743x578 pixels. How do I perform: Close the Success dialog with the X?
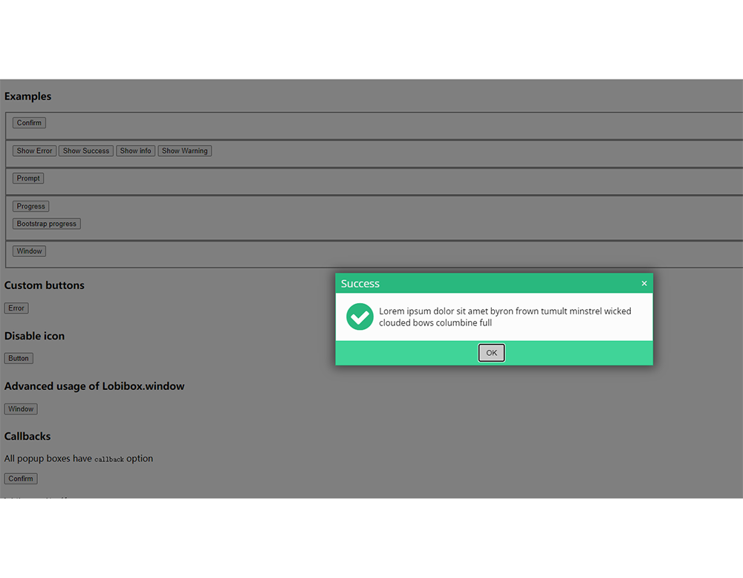644,283
